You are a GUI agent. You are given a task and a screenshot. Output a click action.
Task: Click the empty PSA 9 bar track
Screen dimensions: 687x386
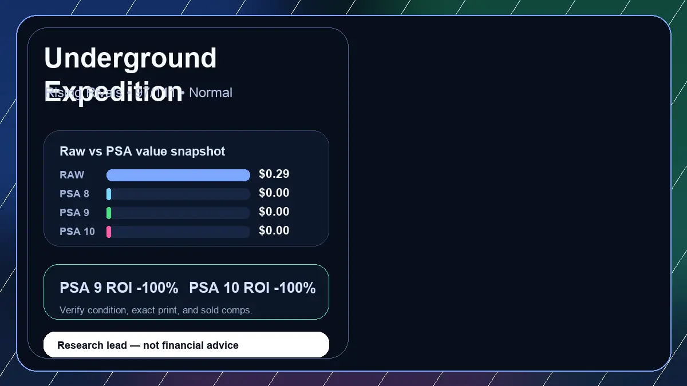coord(180,213)
